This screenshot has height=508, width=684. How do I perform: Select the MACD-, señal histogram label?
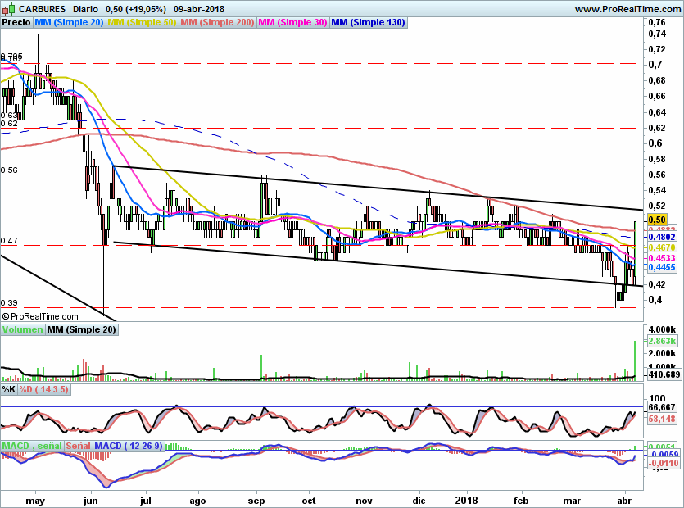point(32,446)
